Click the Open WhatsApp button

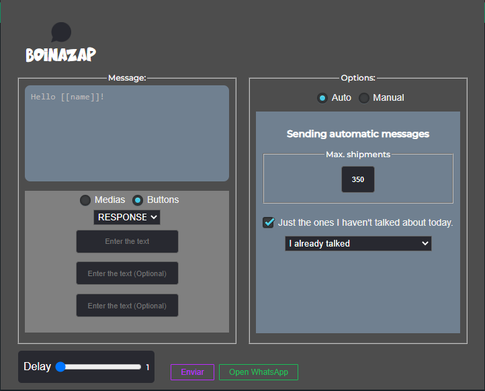259,372
